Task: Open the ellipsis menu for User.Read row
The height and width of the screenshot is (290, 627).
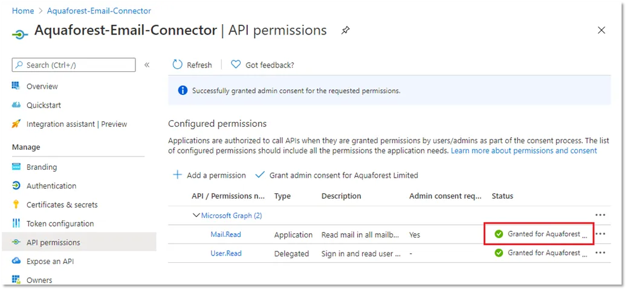Action: point(600,253)
